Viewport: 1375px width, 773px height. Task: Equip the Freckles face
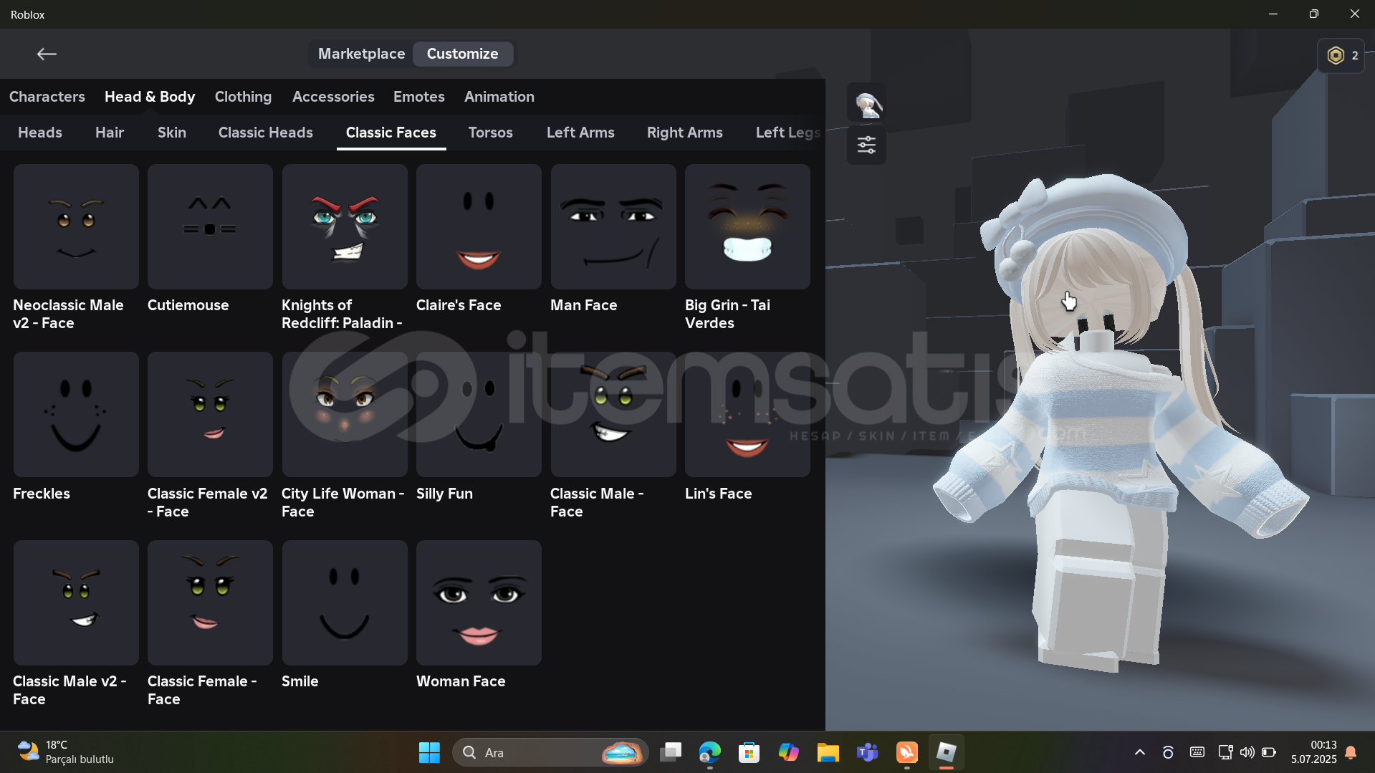coord(76,414)
